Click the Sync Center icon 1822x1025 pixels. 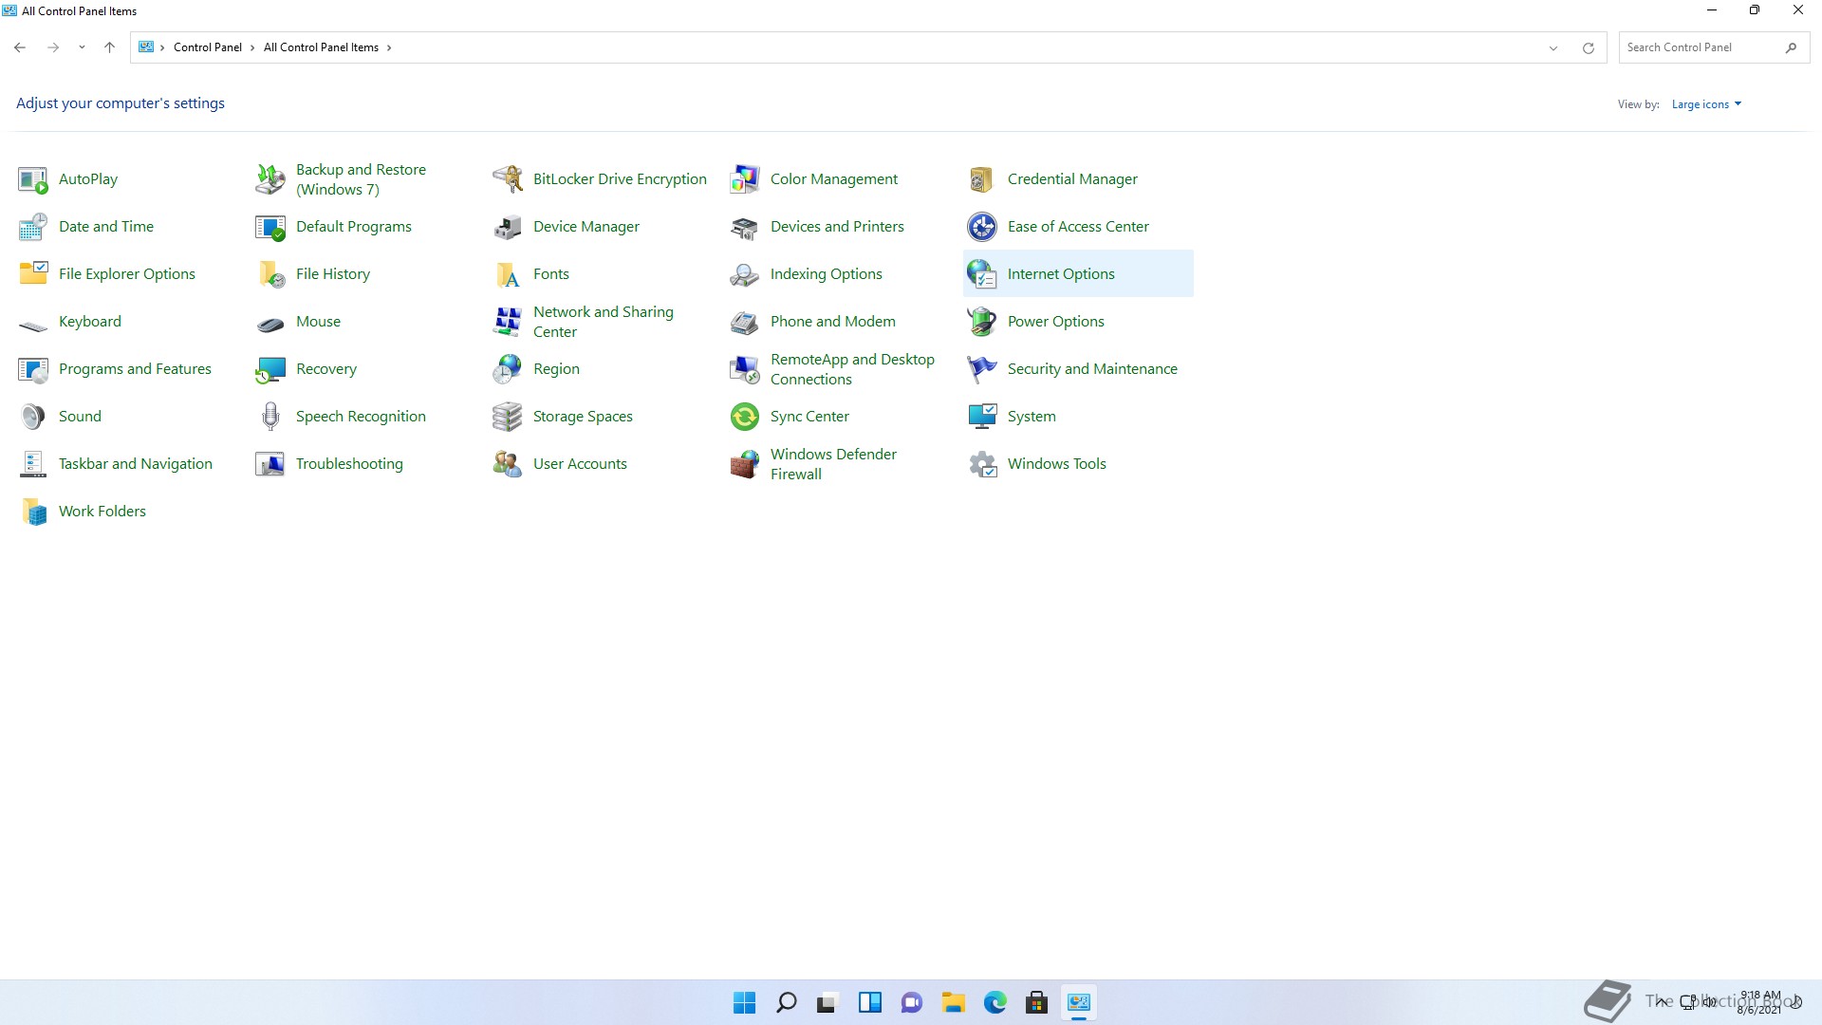745,417
